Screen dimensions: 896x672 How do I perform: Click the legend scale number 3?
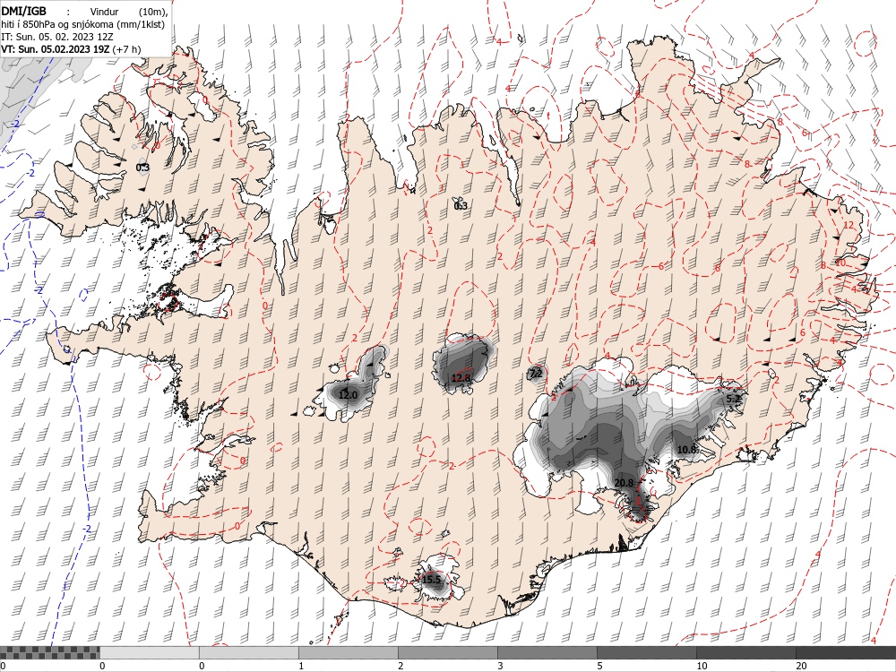[500, 666]
